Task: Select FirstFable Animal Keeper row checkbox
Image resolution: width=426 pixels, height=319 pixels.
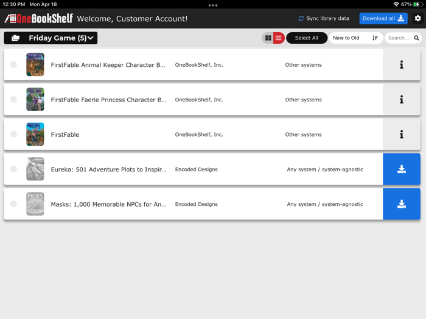Action: (13, 64)
